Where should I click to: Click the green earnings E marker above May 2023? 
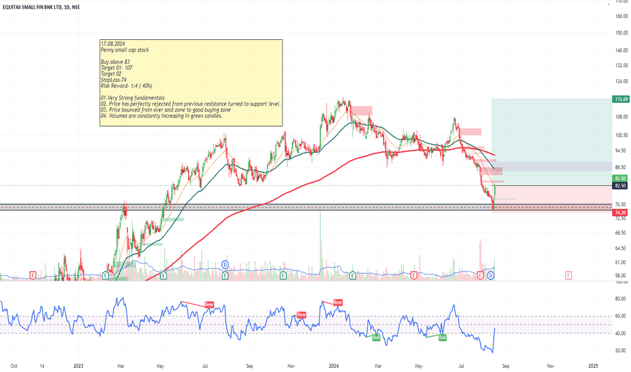pos(163,275)
